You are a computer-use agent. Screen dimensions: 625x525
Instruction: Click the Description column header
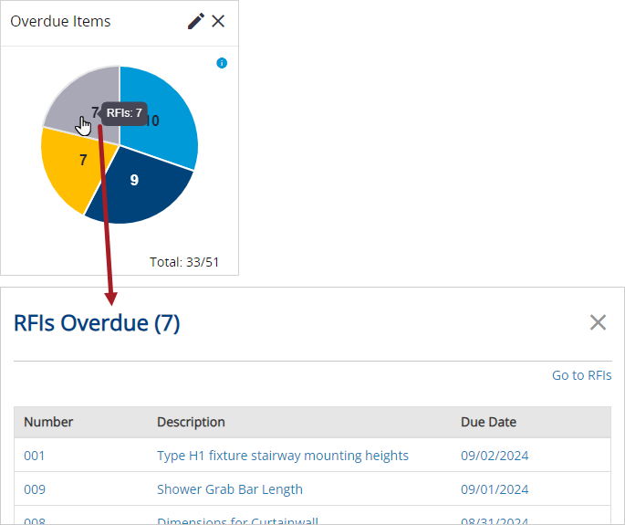tap(191, 422)
